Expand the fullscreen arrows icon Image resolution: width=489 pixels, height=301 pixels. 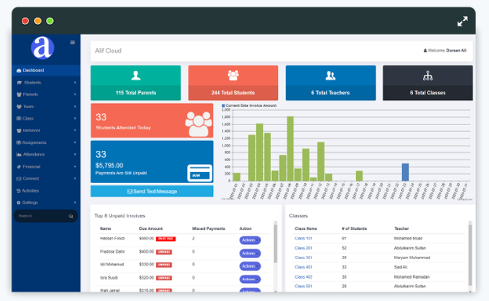(x=463, y=21)
